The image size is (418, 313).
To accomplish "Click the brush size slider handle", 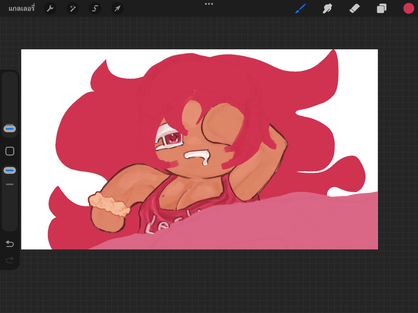I will [x=10, y=129].
